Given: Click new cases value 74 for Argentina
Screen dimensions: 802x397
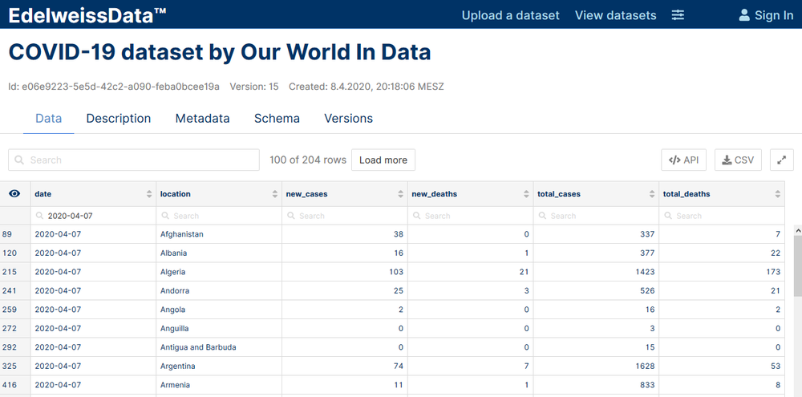Looking at the screenshot, I should [399, 367].
